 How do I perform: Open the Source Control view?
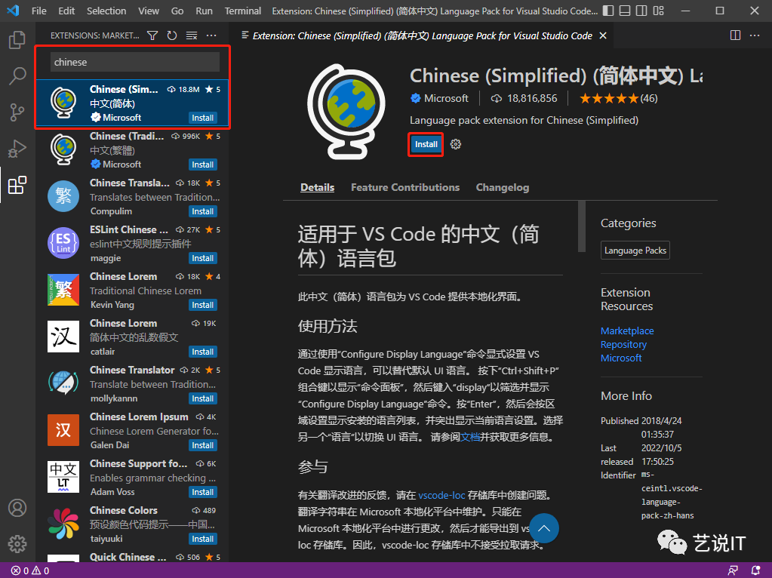(17, 112)
